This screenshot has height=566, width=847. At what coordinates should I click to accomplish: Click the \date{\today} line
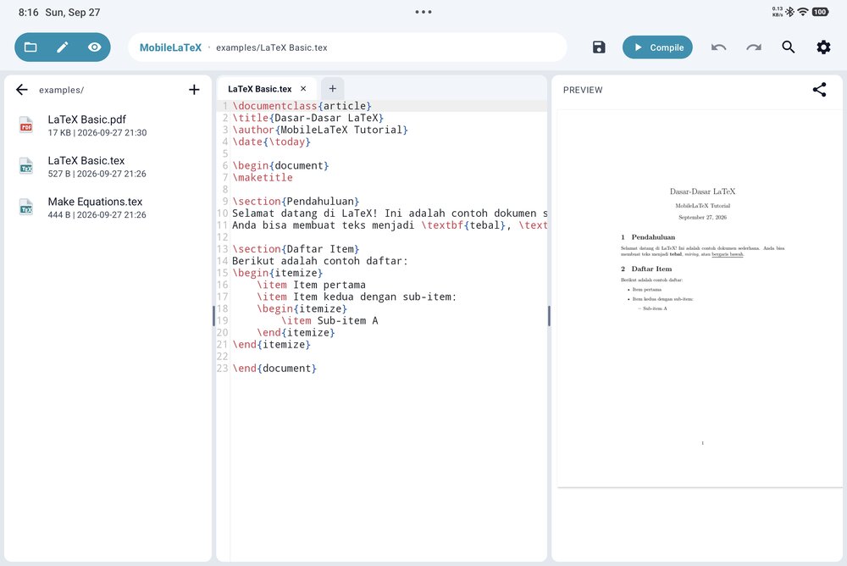tap(271, 141)
